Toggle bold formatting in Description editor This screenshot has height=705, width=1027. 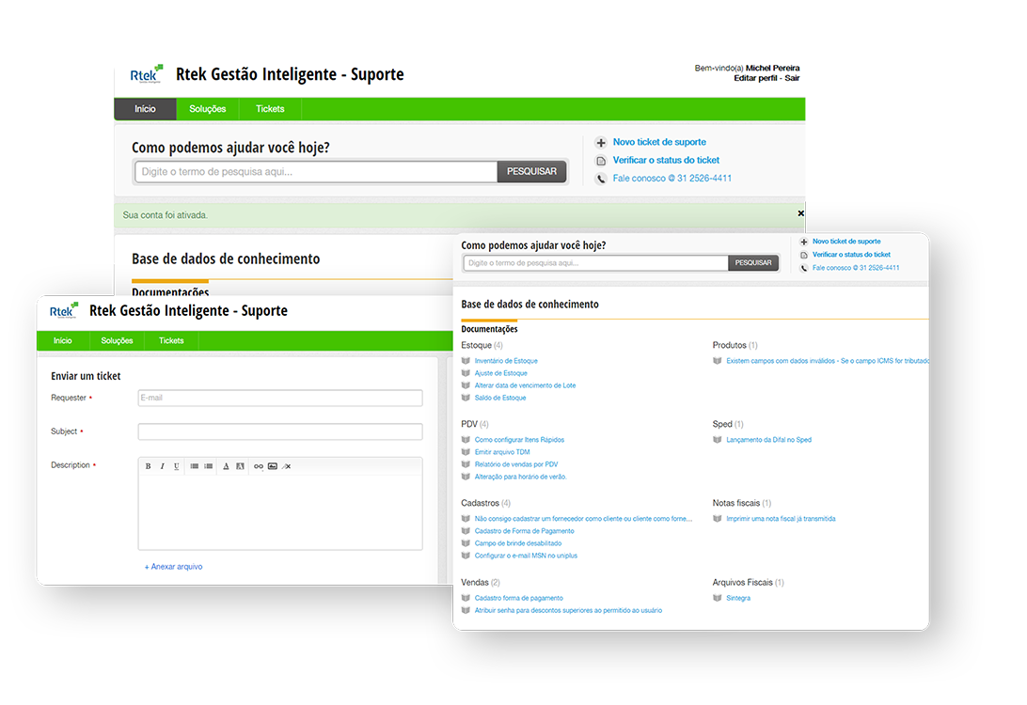click(x=148, y=466)
